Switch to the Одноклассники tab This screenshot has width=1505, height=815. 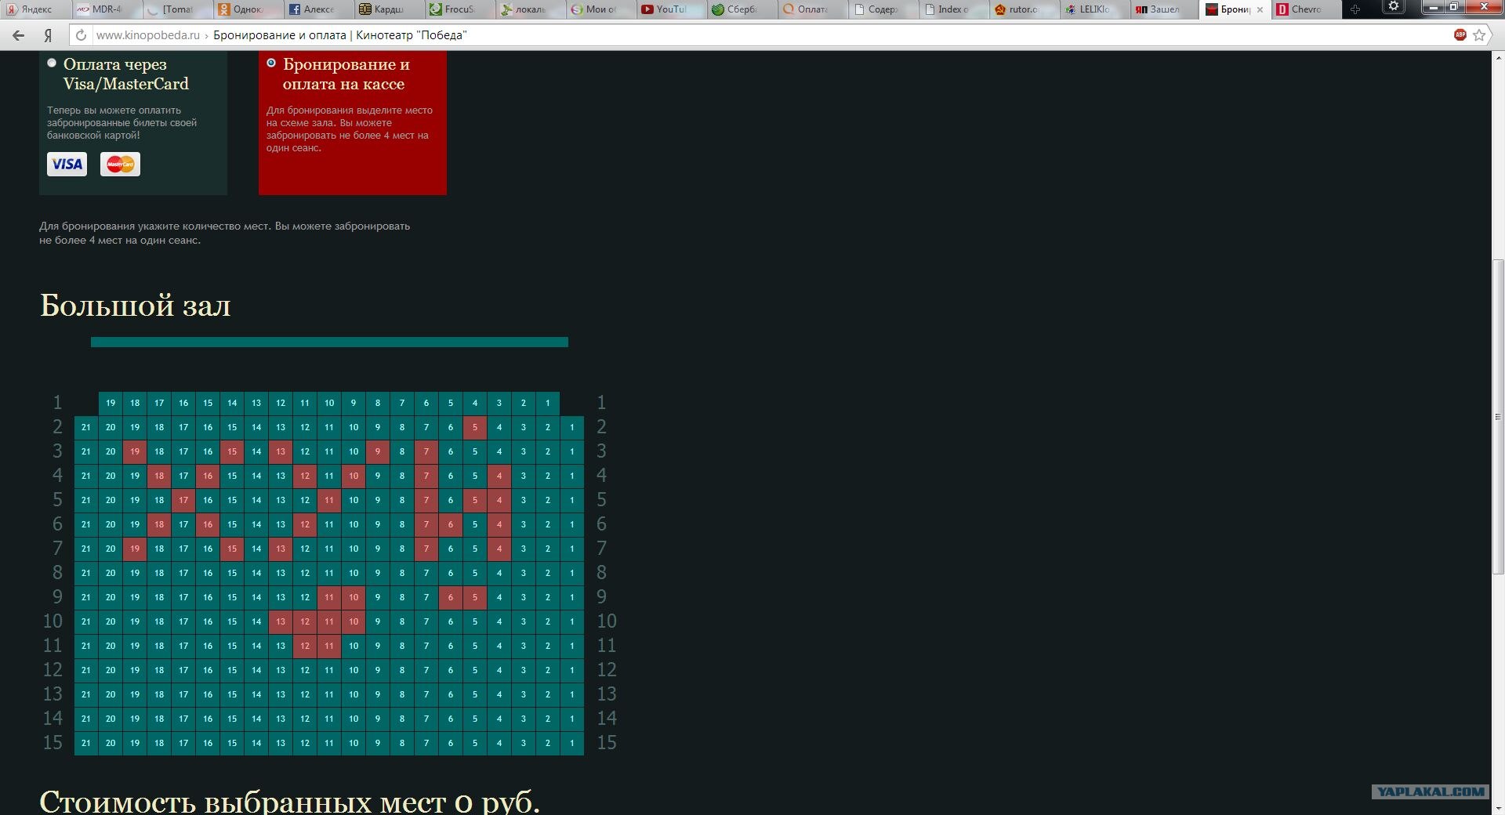point(248,9)
